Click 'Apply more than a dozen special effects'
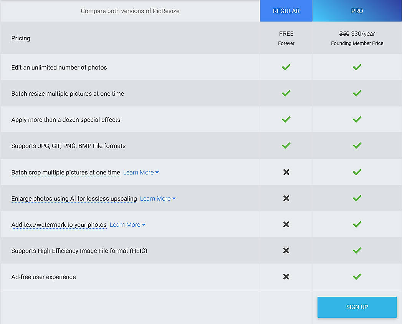The width and height of the screenshot is (402, 324). tap(66, 120)
